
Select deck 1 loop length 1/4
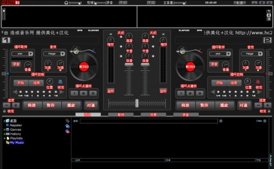click(x=21, y=92)
